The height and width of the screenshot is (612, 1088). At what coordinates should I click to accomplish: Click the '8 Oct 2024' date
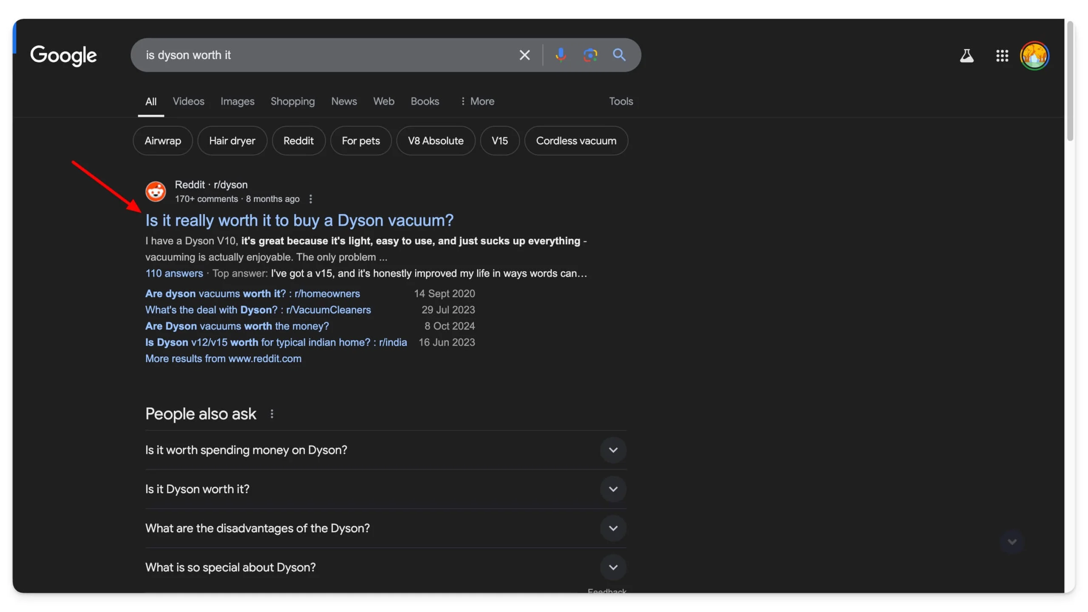click(x=450, y=326)
